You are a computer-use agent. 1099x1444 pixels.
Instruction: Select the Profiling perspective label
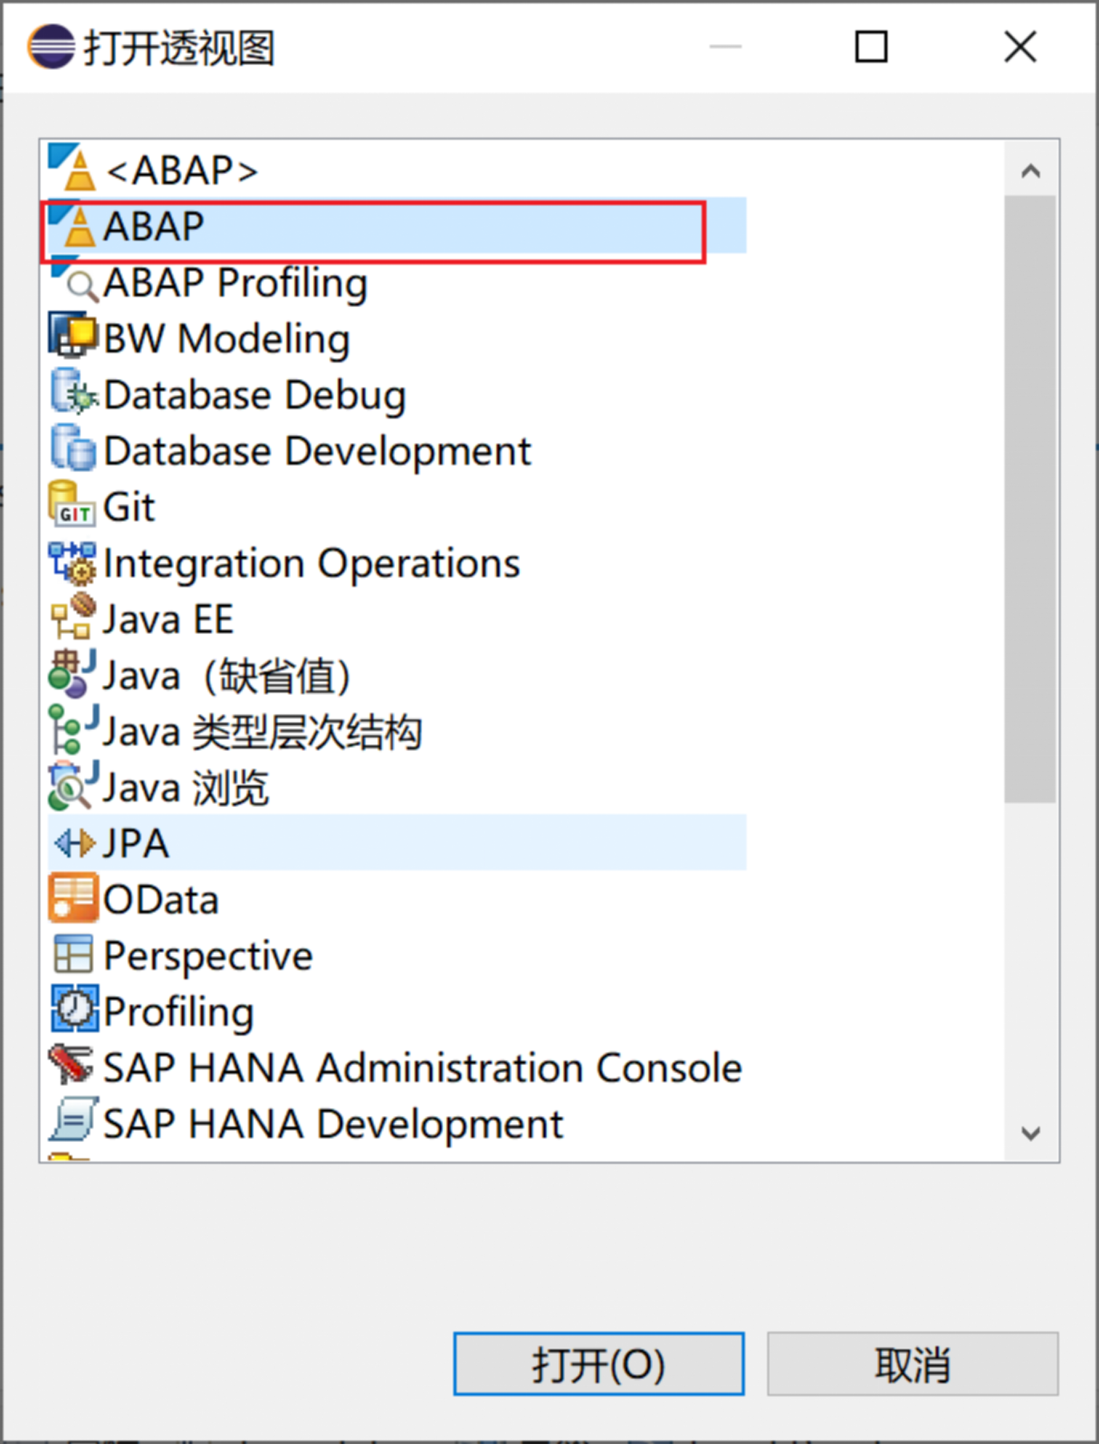pyautogui.click(x=179, y=1012)
